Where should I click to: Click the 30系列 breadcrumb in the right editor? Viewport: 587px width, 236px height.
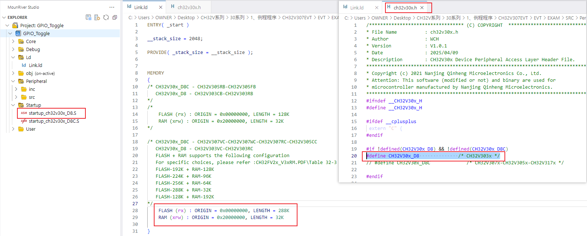coord(453,18)
